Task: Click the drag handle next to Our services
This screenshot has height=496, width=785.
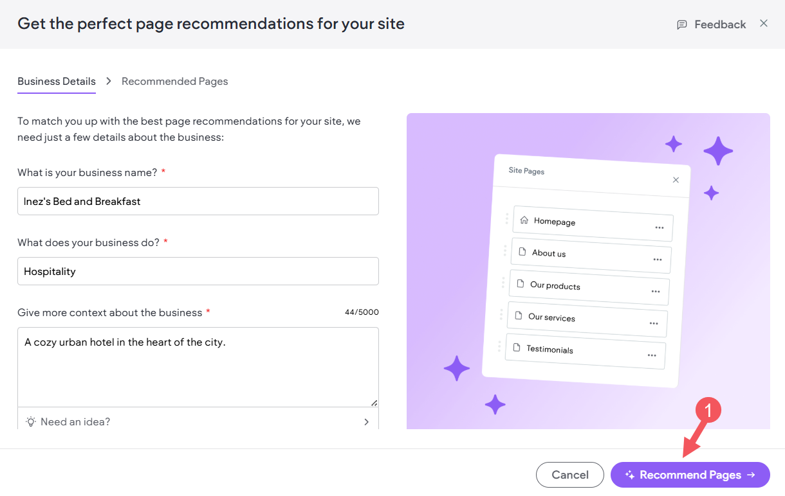Action: tap(501, 314)
